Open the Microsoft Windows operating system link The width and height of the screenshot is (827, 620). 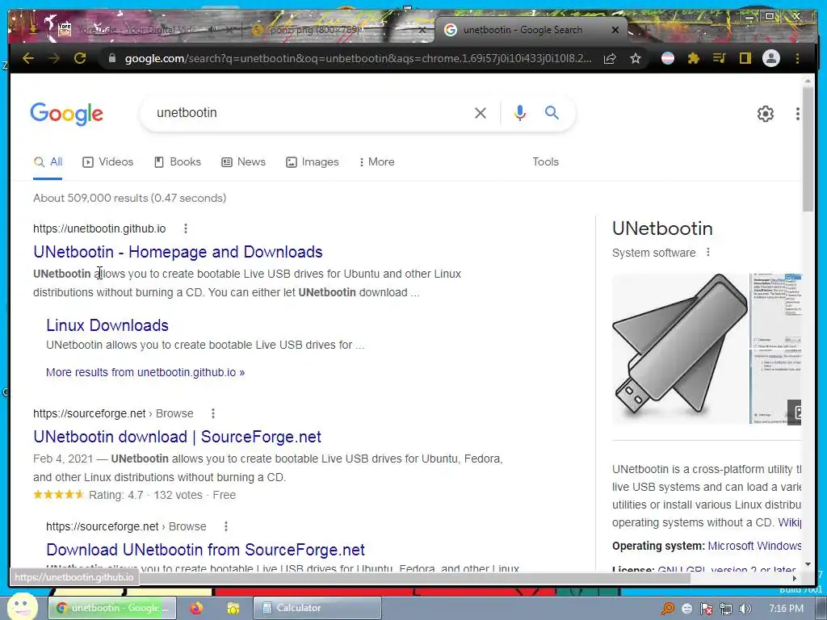754,546
